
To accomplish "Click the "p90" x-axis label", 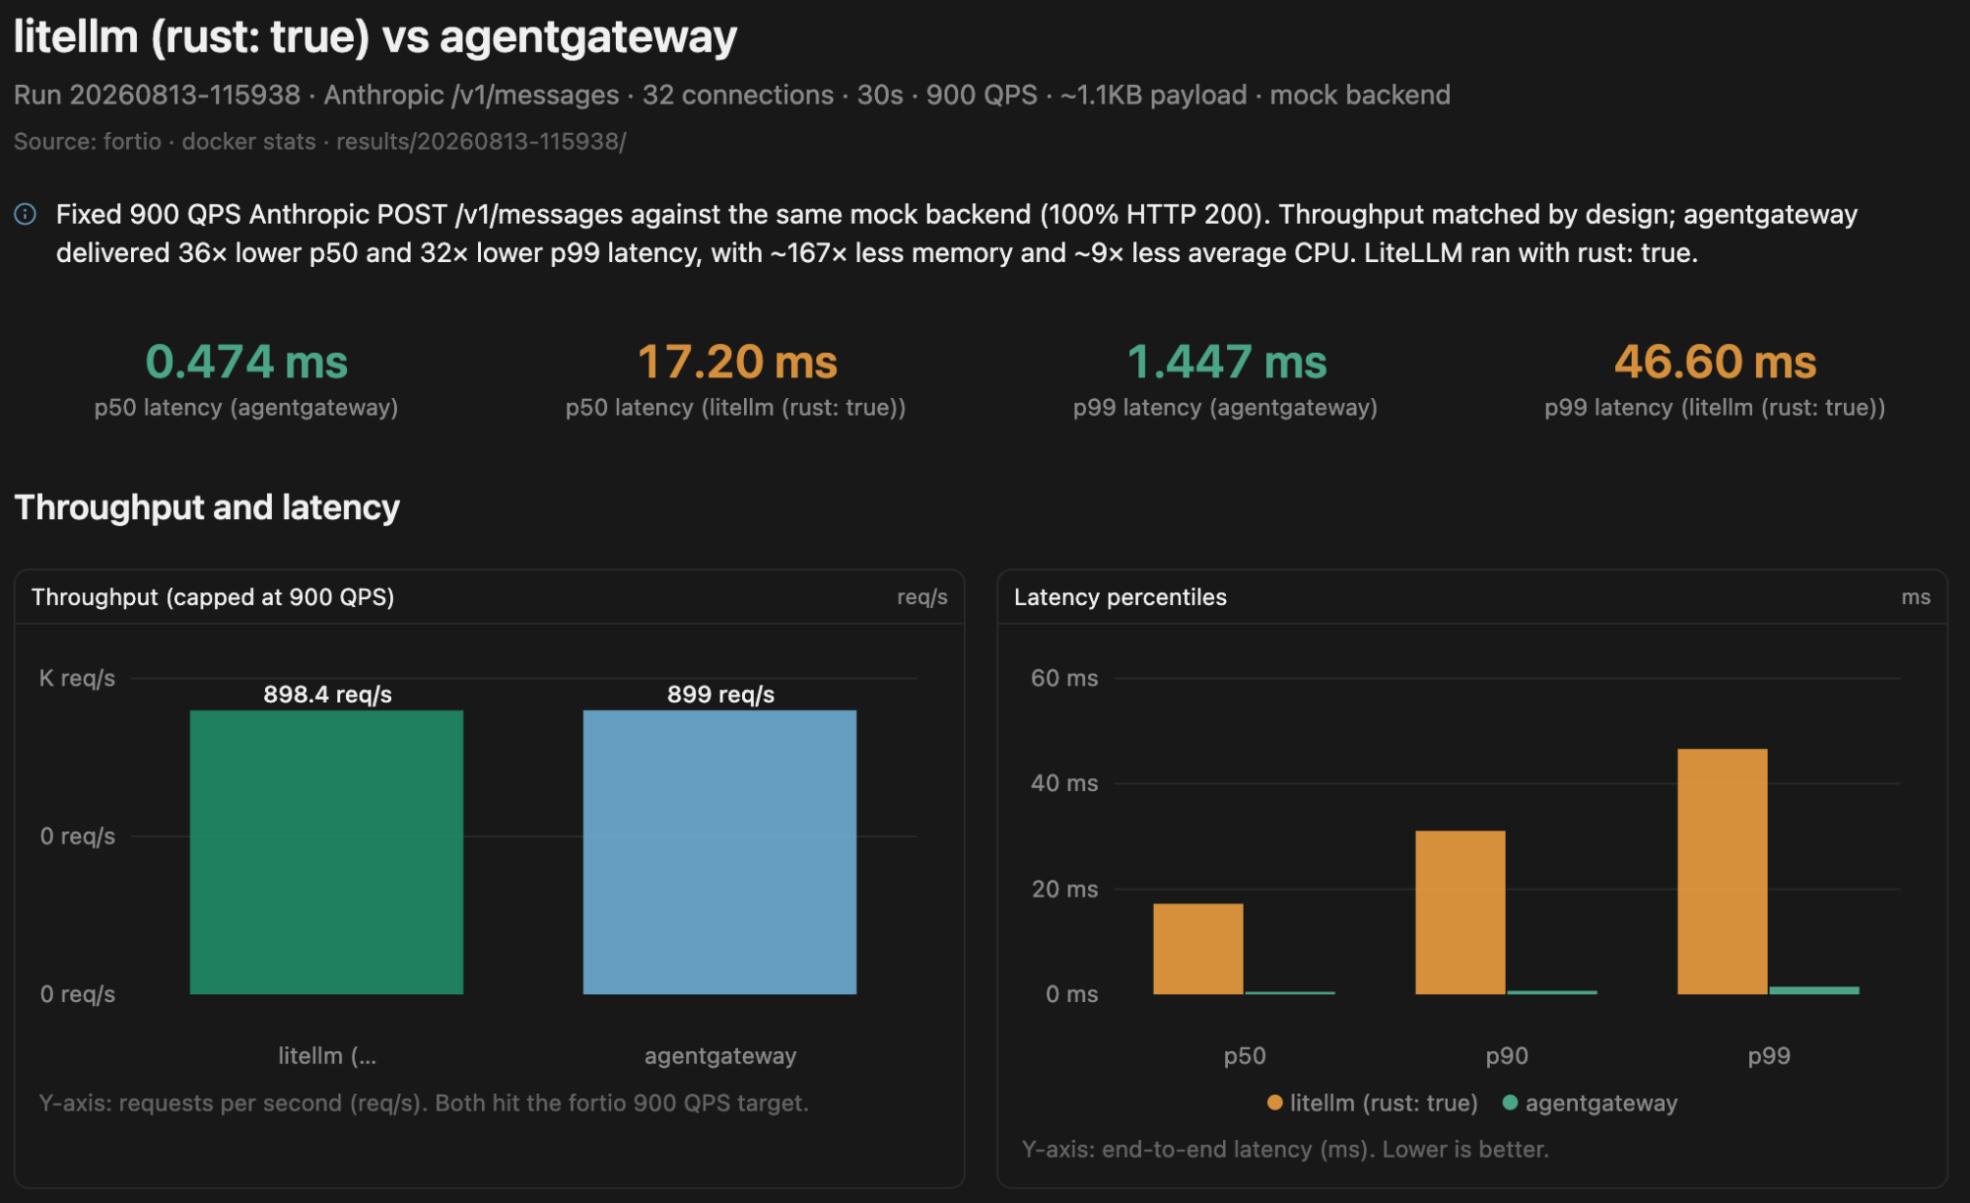I will (1507, 1056).
